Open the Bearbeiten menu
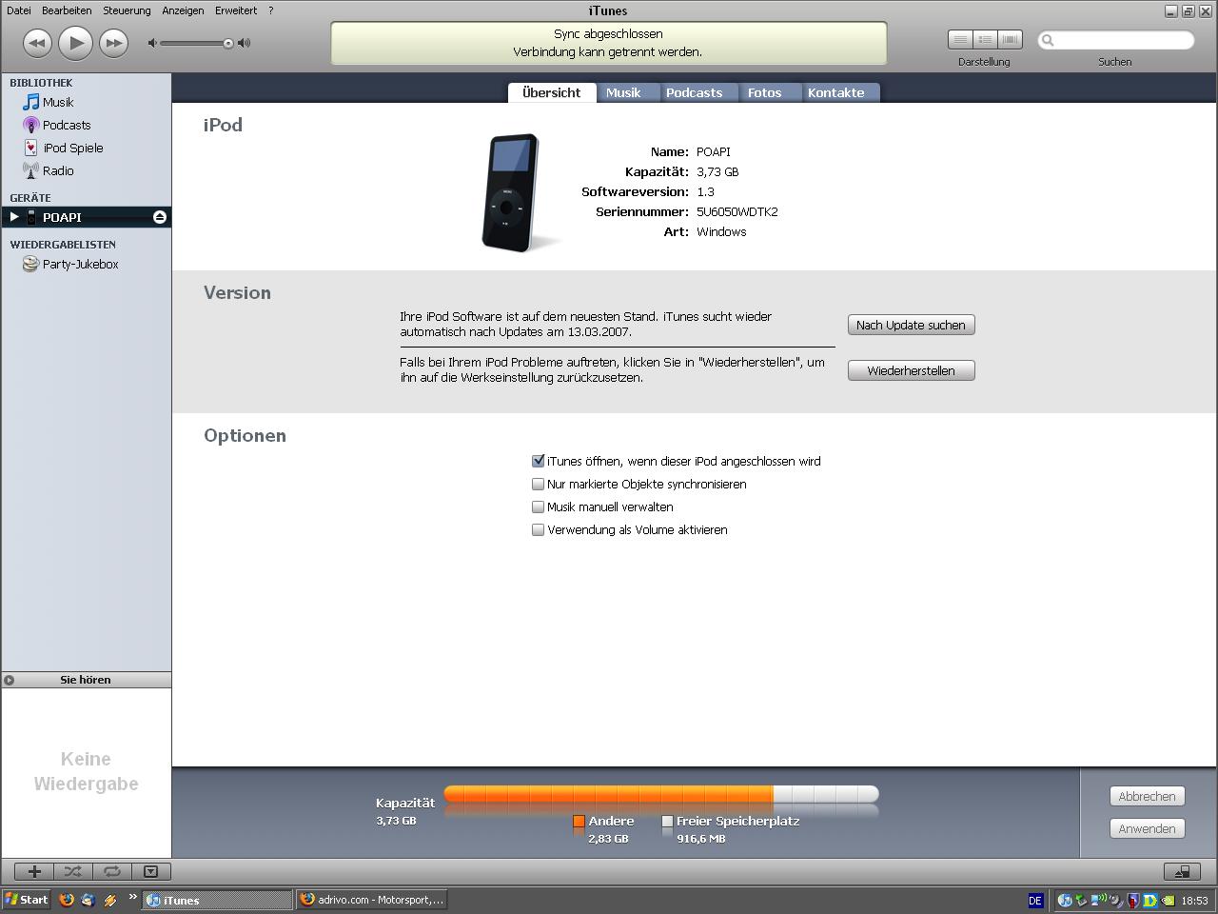Screen dimensions: 1218x914 click(67, 10)
